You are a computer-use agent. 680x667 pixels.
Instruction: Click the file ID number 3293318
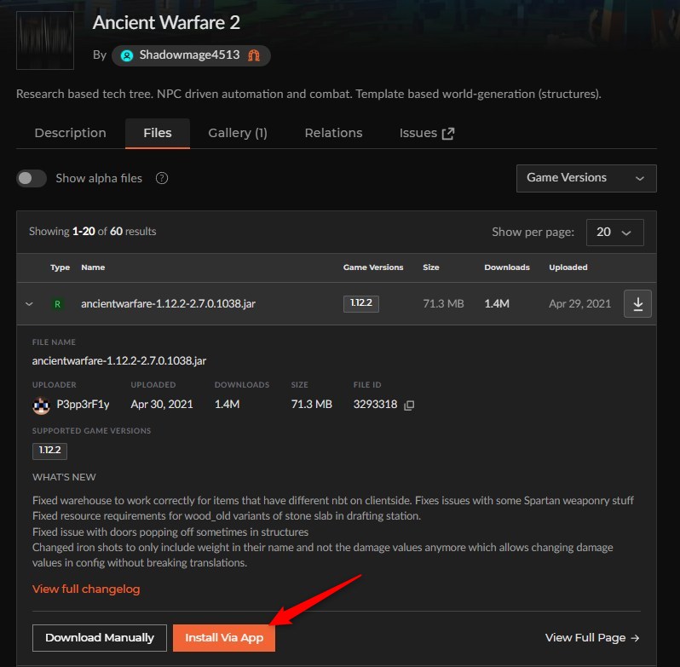click(375, 405)
